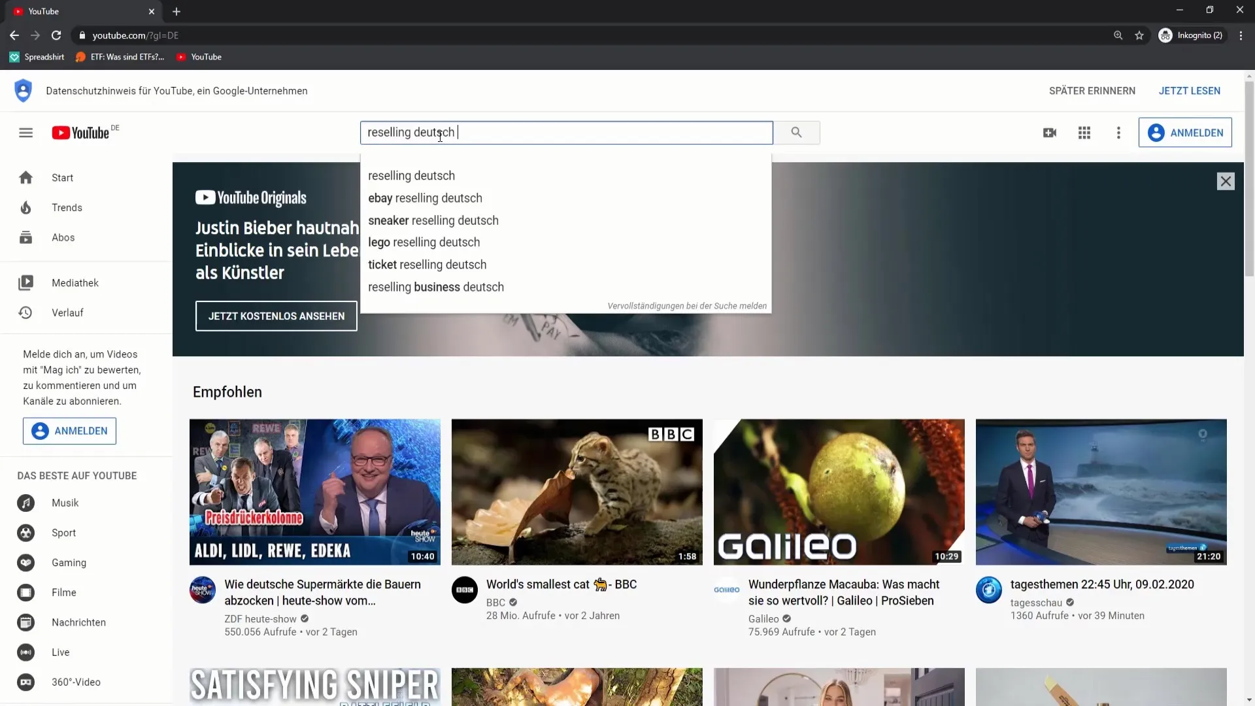Close the YouTube browser tab
Screen dimensions: 1255x706
pos(152,11)
